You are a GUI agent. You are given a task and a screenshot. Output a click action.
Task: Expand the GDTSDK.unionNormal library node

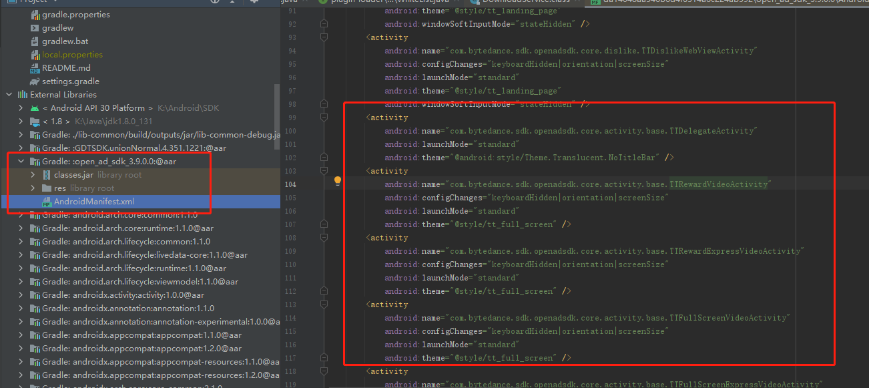(21, 148)
